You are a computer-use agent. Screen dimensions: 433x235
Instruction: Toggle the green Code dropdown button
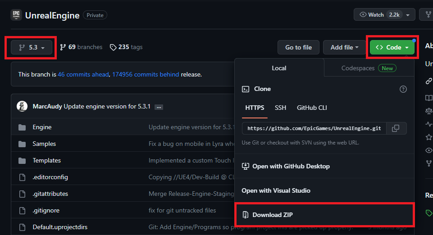pyautogui.click(x=392, y=47)
